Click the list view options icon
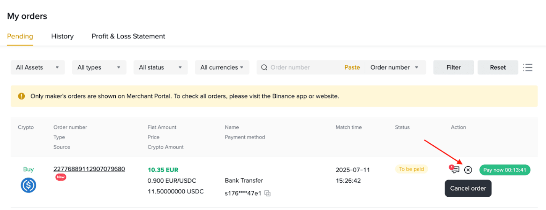Viewport: 546px width, 210px height. point(528,67)
